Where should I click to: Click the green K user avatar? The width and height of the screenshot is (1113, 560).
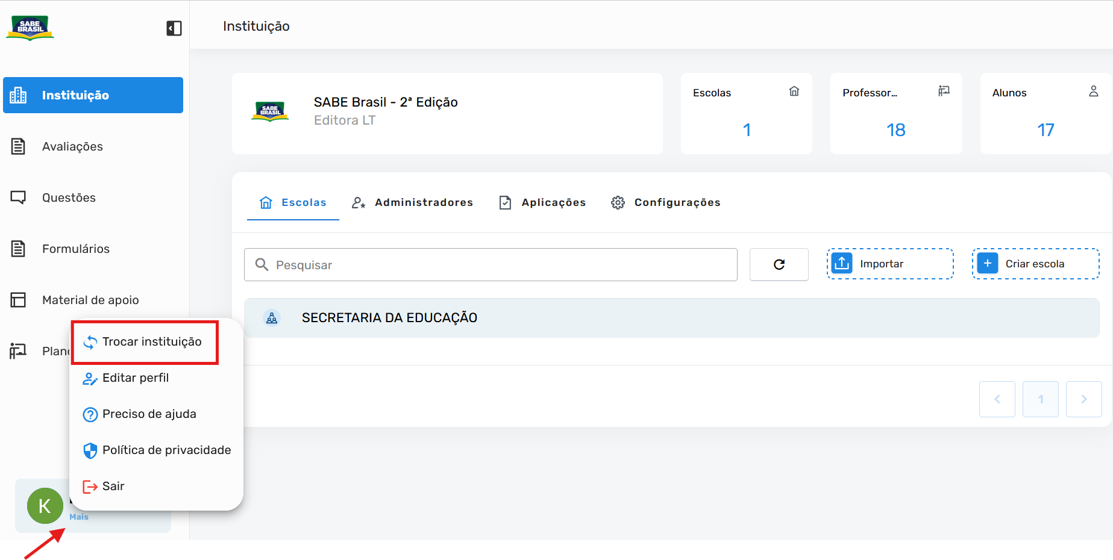pos(45,506)
